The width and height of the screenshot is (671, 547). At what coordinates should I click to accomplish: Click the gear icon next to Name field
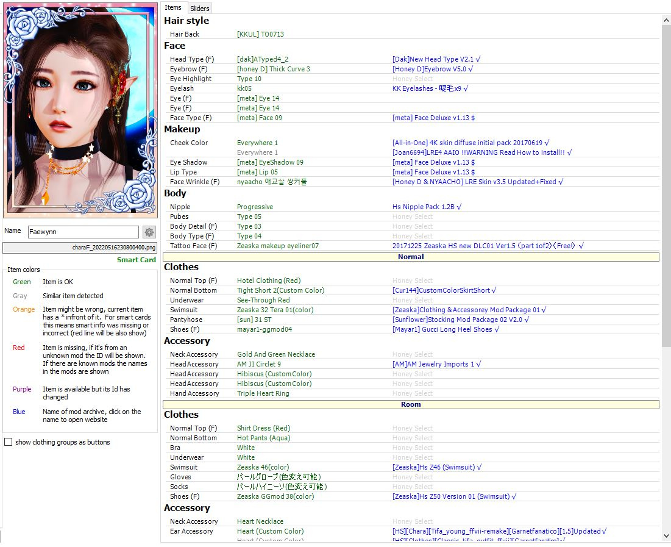(x=149, y=232)
